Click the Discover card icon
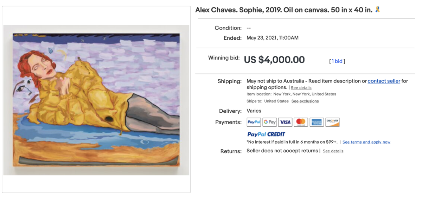422x198 pixels. click(x=332, y=122)
